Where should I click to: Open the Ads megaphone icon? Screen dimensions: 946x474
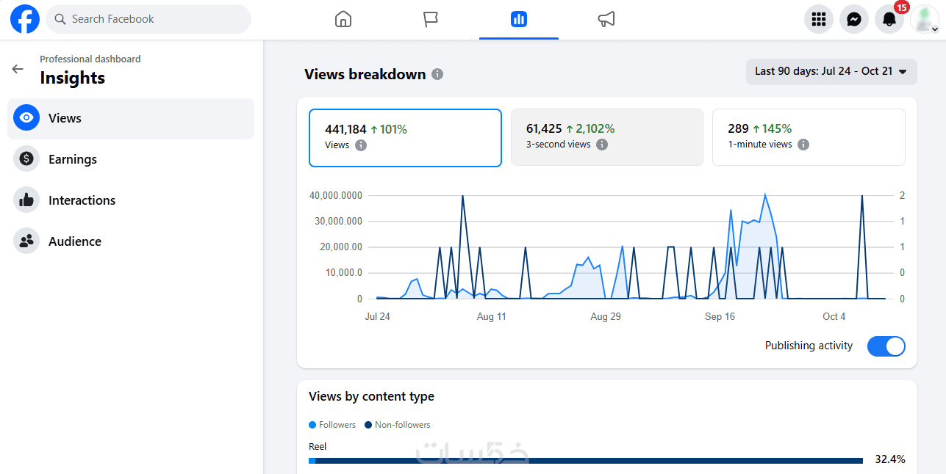pyautogui.click(x=606, y=19)
